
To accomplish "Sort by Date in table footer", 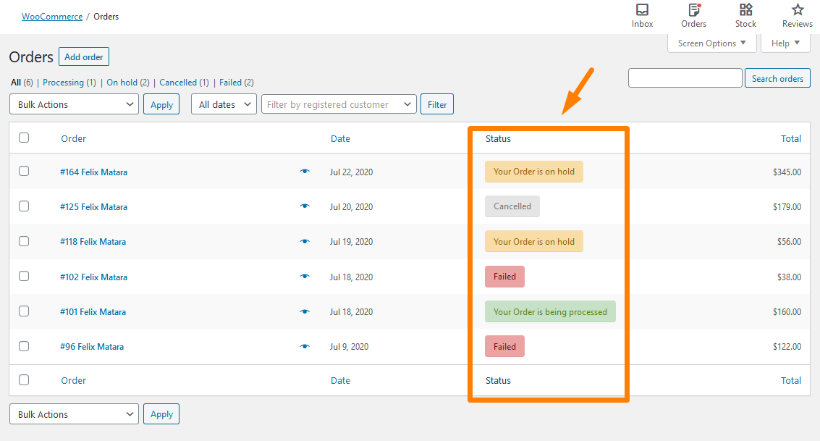I will point(340,381).
